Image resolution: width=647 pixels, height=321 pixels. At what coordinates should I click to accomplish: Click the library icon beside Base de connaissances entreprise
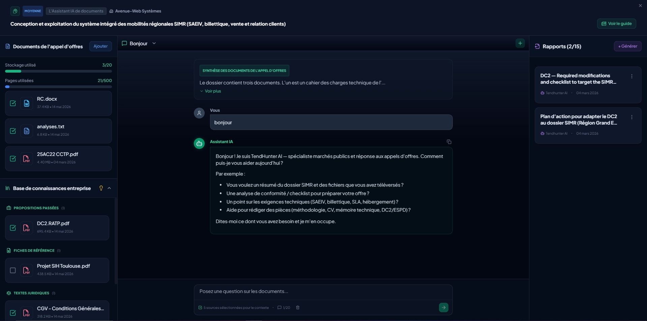click(x=8, y=188)
